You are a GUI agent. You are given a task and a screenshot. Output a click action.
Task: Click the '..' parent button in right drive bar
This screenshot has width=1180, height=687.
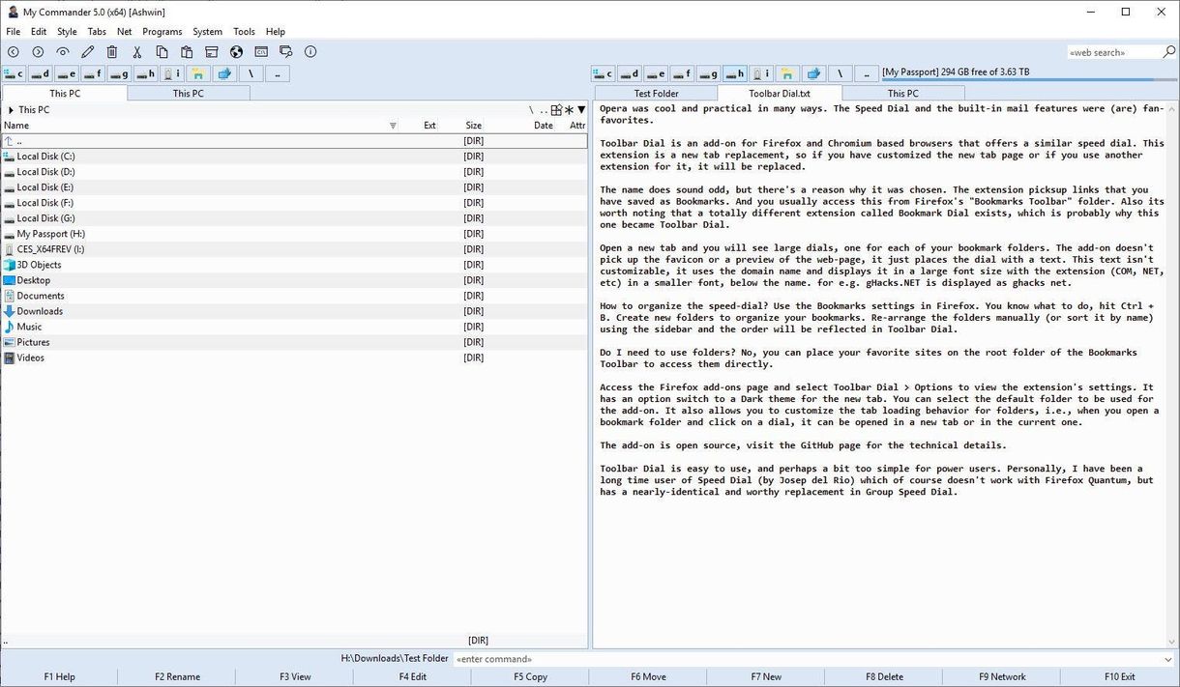coord(867,73)
